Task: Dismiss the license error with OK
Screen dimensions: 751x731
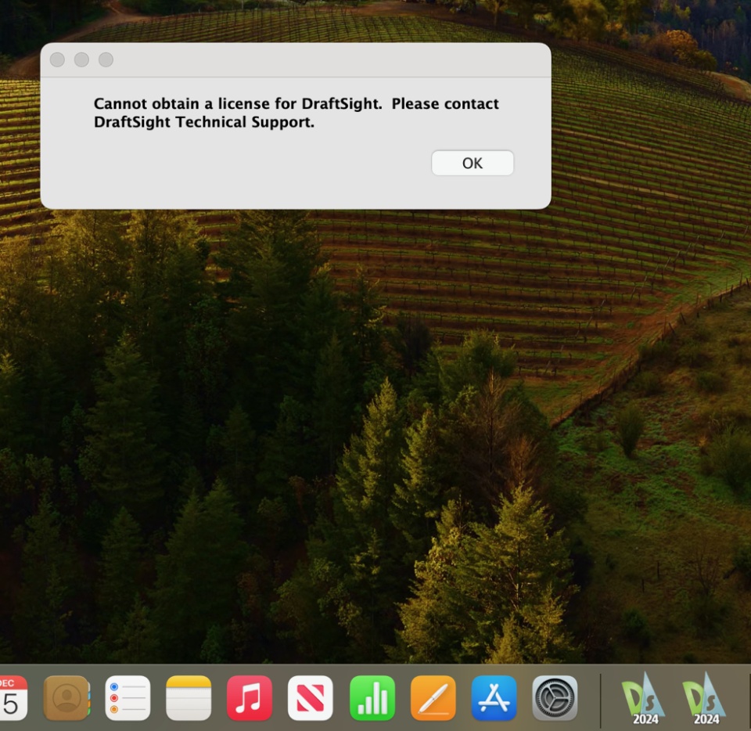Action: [473, 163]
